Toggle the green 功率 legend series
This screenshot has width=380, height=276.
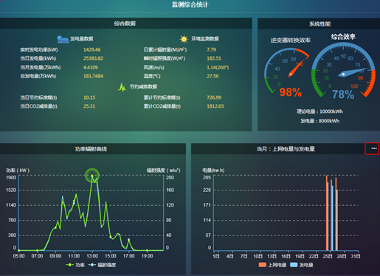75,265
